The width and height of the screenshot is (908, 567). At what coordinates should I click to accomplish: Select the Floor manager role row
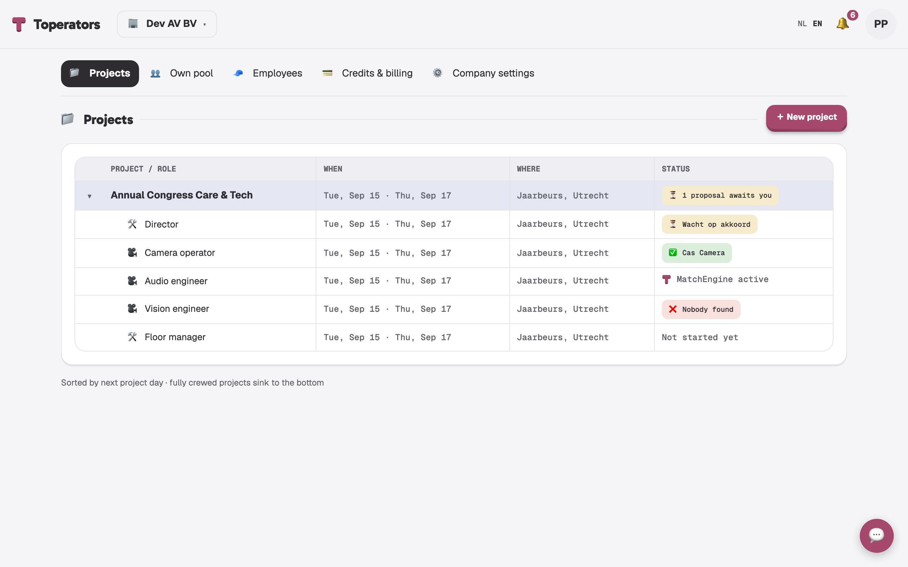454,337
